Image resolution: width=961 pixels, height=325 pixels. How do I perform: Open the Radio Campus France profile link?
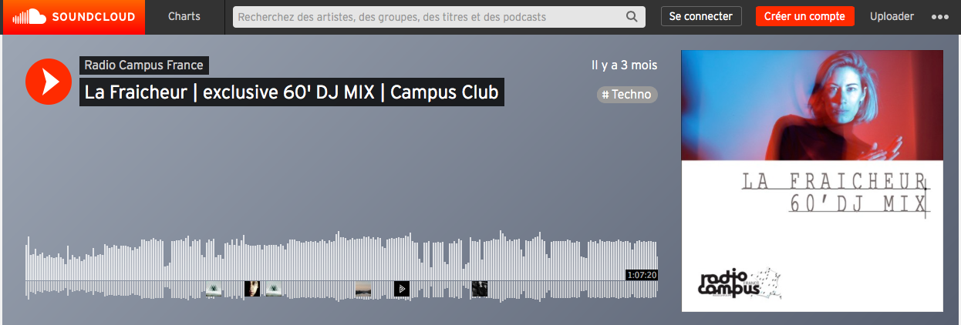point(143,65)
